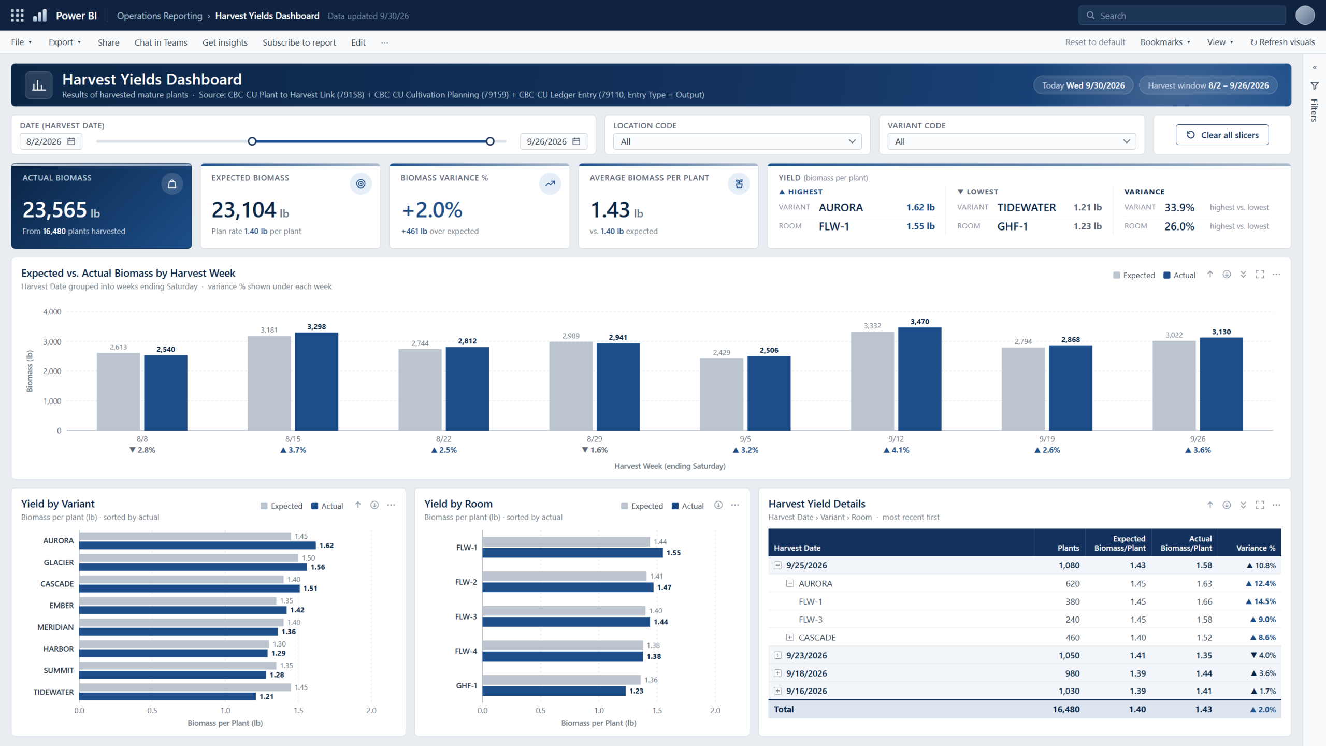Toggle Expected legend in weekly biomass chart

1134,275
